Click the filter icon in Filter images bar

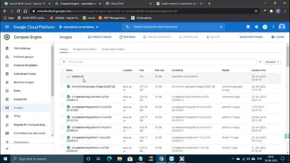64,62
